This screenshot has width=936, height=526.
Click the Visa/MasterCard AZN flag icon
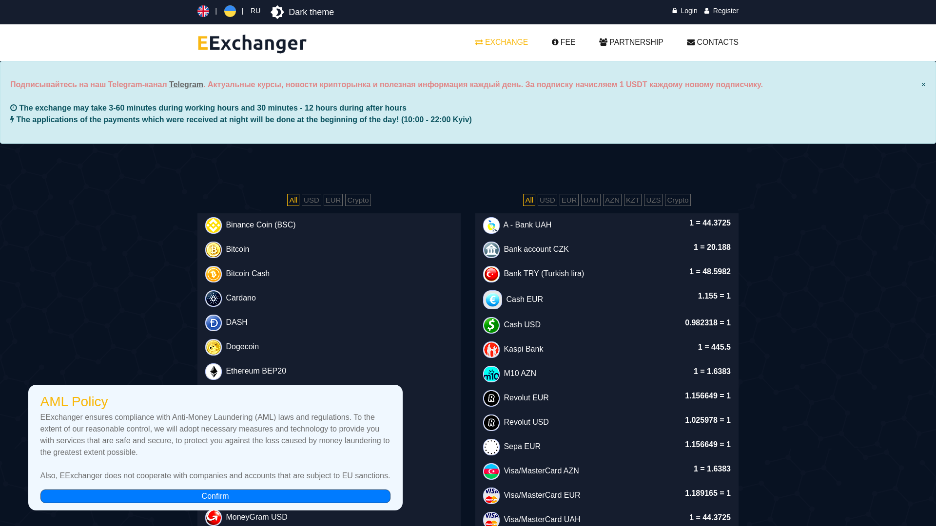click(491, 471)
